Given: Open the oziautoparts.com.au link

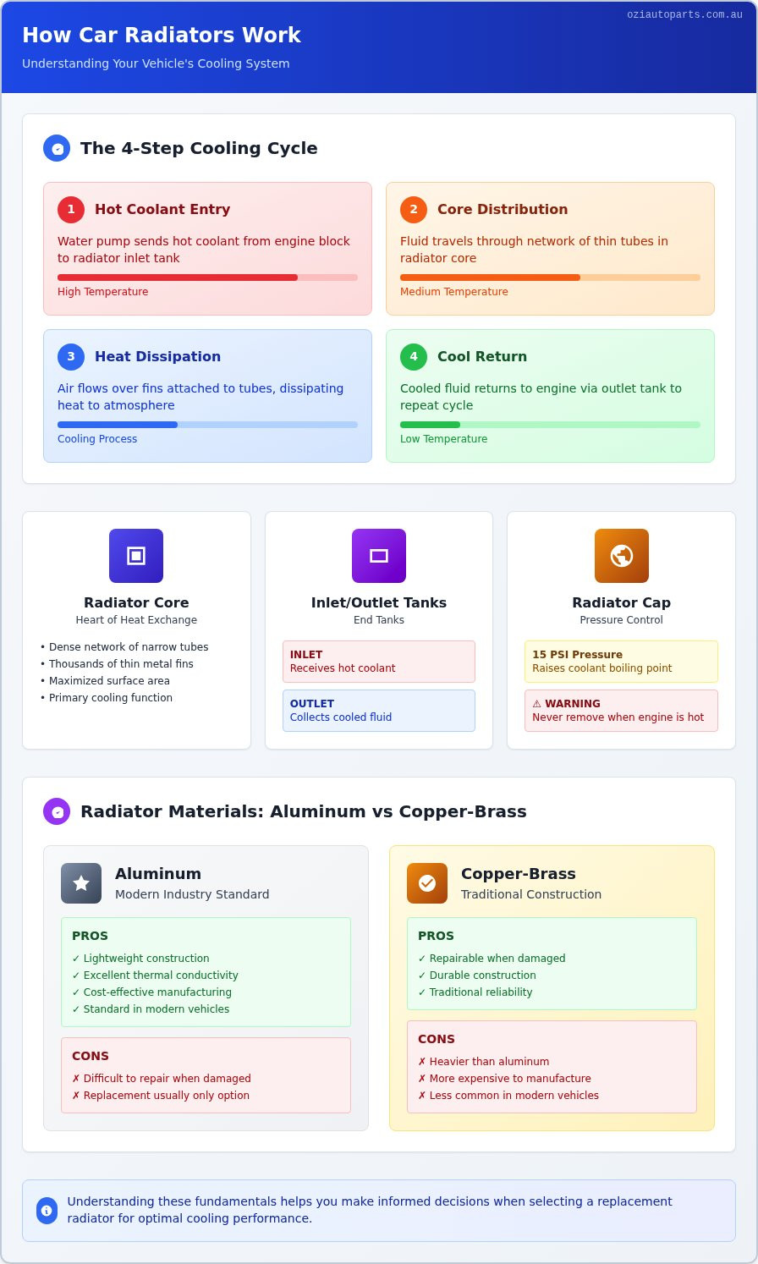Looking at the screenshot, I should point(685,14).
